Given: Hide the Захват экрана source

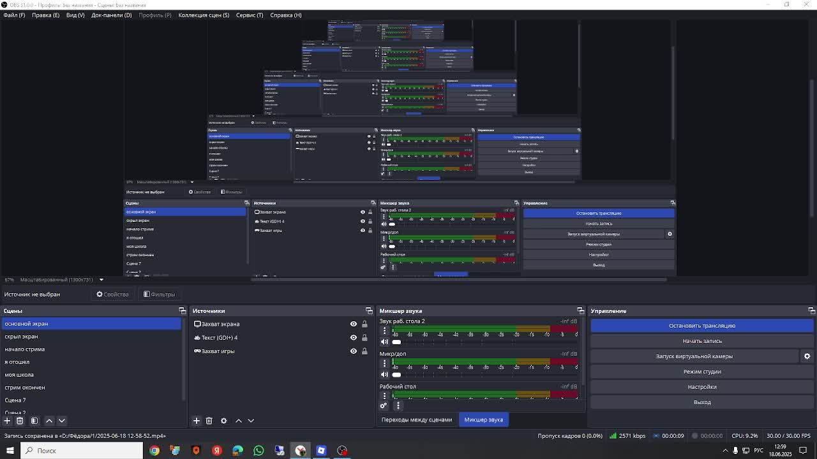Looking at the screenshot, I should (x=354, y=324).
